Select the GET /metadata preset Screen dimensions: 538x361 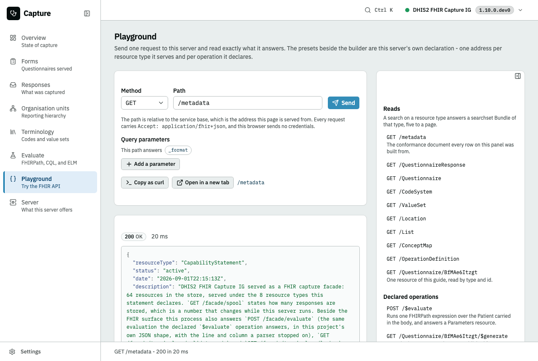coord(451,144)
